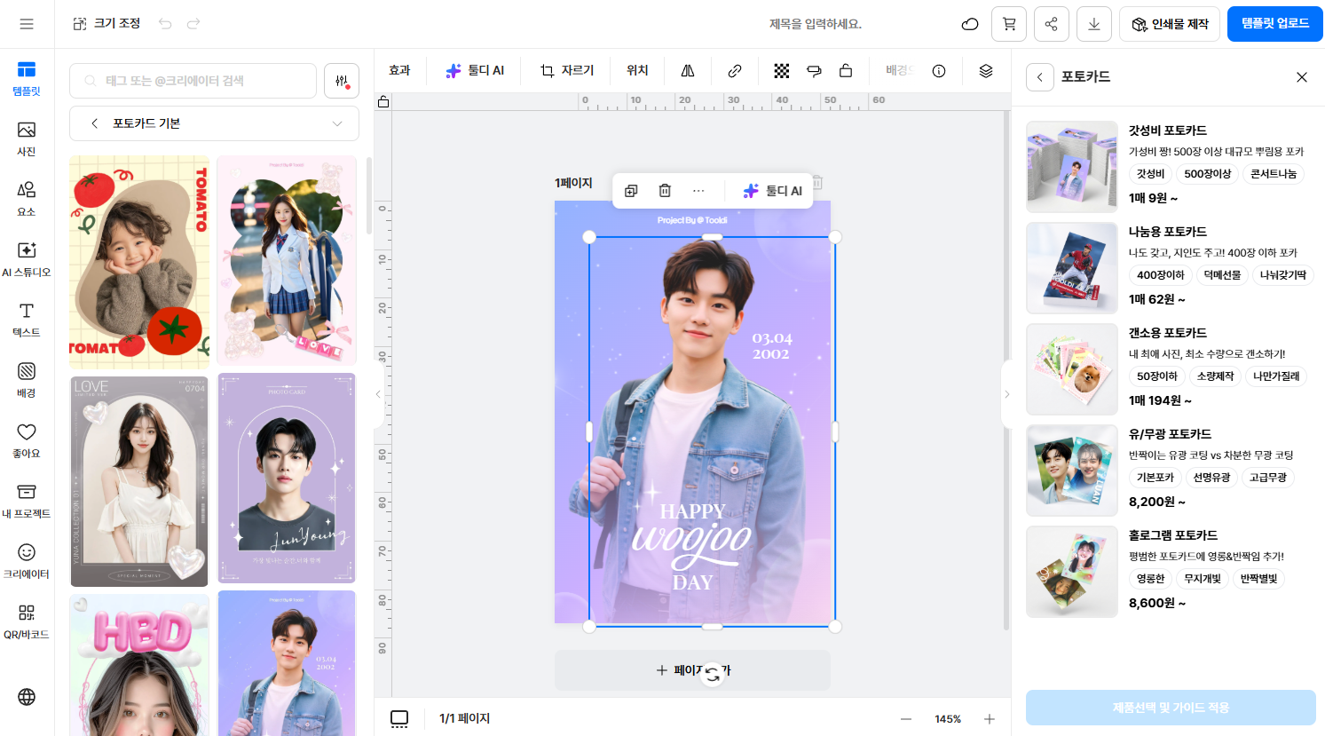Click 페이지 추가 add page button

(692, 670)
